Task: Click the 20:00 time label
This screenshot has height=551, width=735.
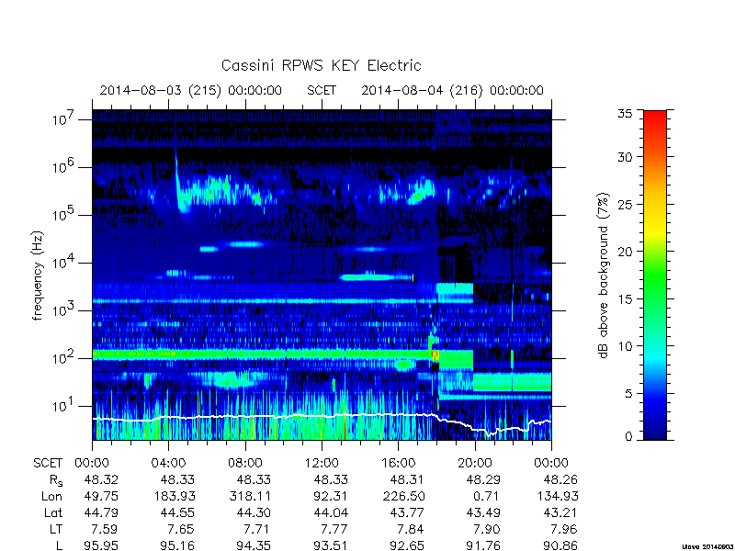Action: [x=474, y=464]
